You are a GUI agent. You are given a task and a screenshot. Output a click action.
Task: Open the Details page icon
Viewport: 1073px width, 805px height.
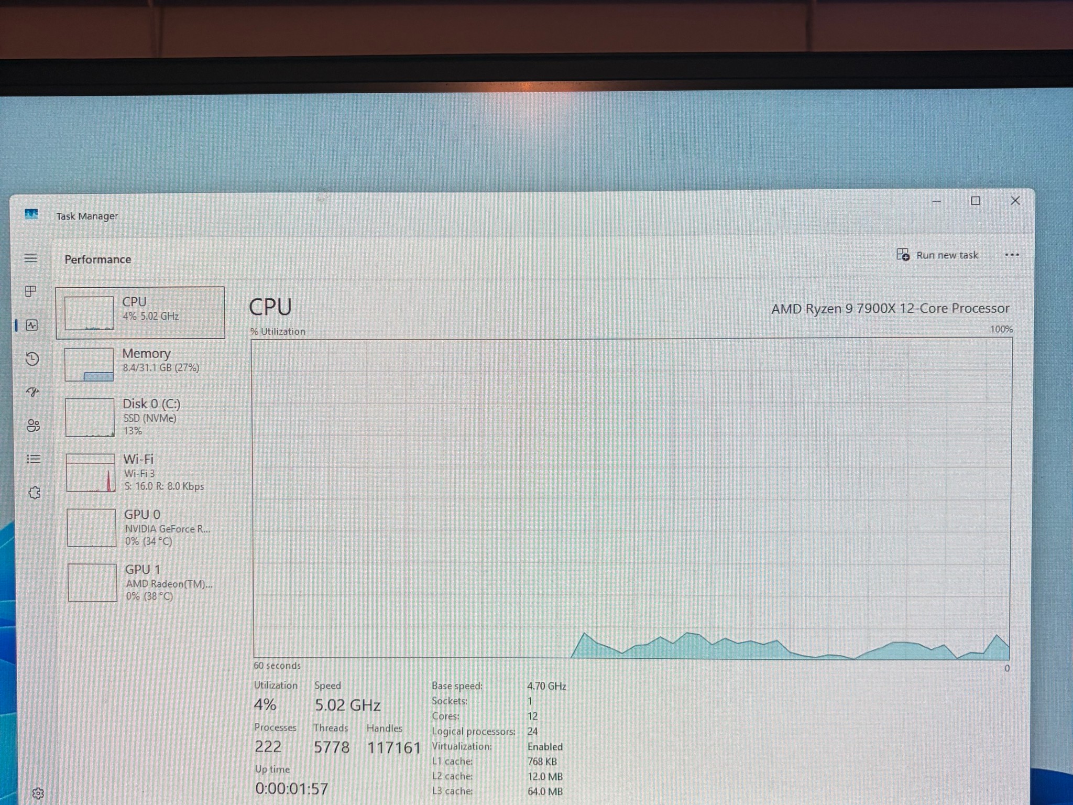[34, 459]
